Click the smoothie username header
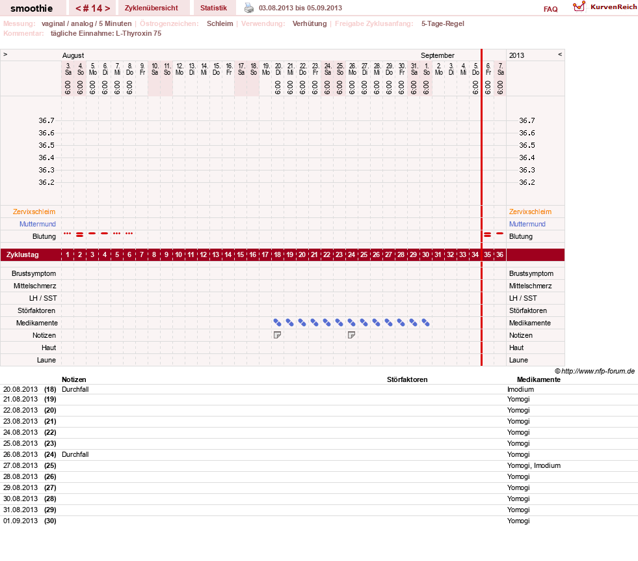 (x=31, y=8)
